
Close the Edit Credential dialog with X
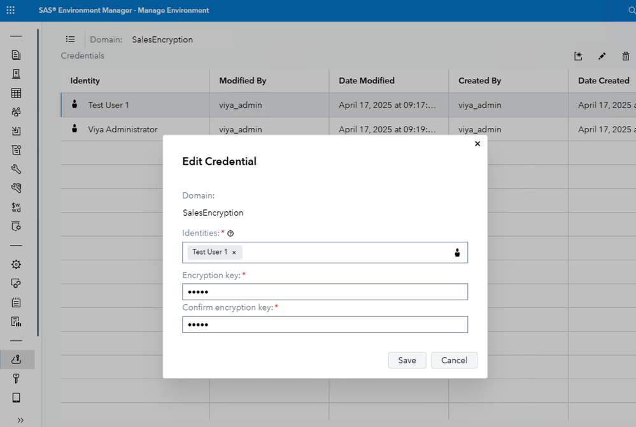[477, 144]
